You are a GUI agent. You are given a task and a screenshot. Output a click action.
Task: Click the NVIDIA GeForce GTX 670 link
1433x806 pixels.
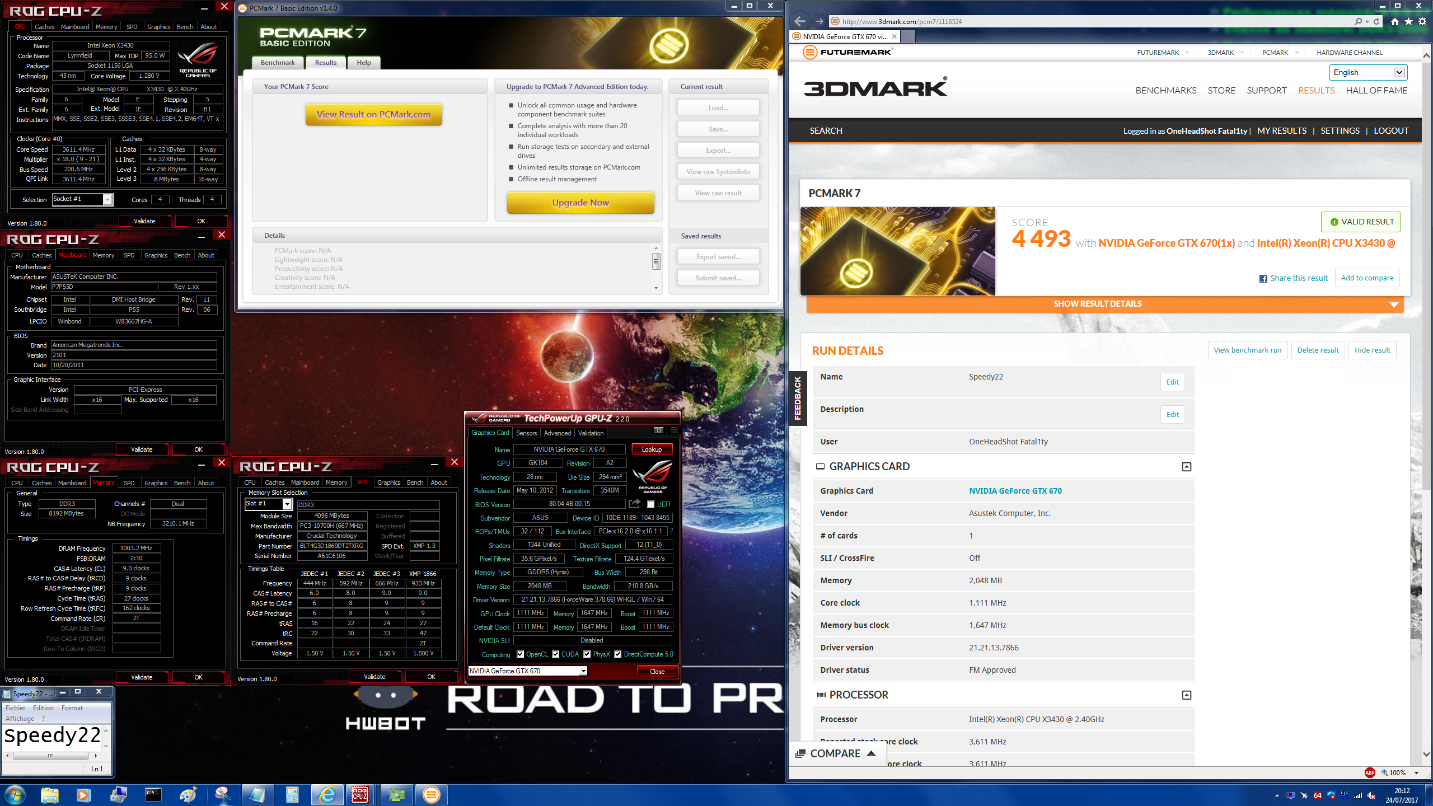tap(1015, 491)
